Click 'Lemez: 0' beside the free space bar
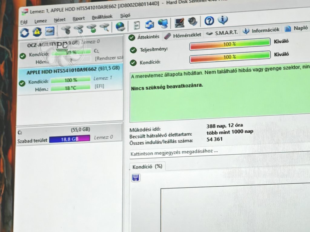The width and height of the screenshot is (310, 232). [103, 137]
